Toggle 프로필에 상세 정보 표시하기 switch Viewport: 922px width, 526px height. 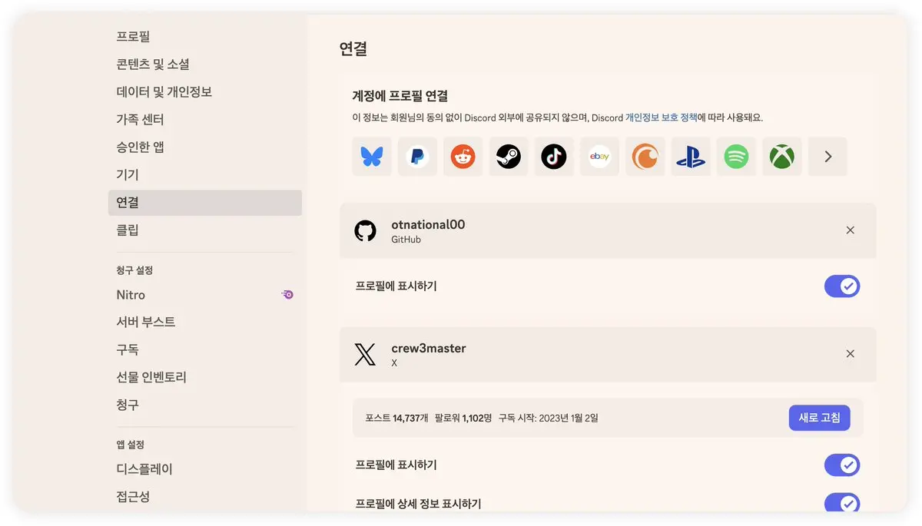pyautogui.click(x=842, y=503)
